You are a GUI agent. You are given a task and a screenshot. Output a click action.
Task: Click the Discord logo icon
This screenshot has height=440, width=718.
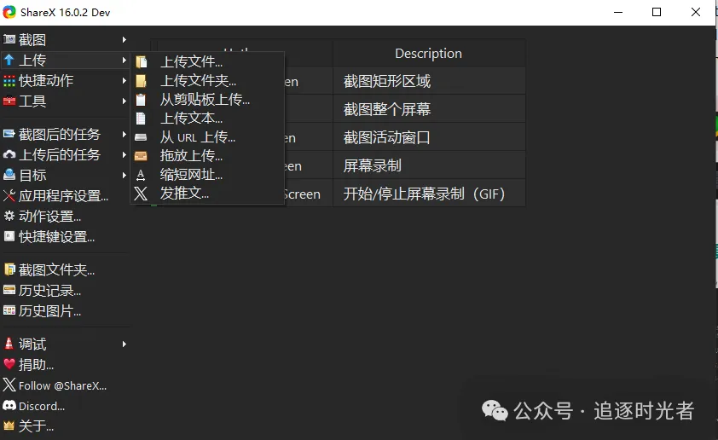point(9,405)
